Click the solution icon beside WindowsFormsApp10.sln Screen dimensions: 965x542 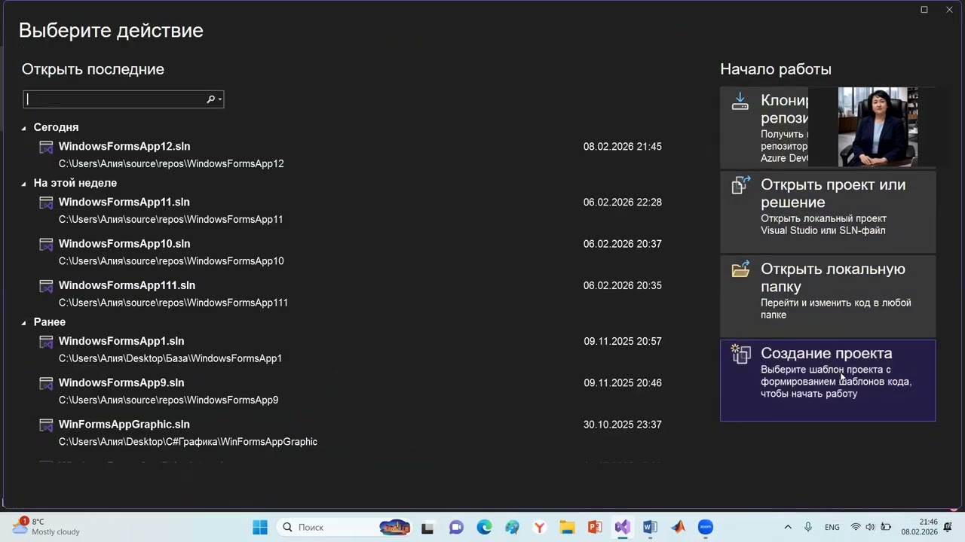pyautogui.click(x=46, y=244)
